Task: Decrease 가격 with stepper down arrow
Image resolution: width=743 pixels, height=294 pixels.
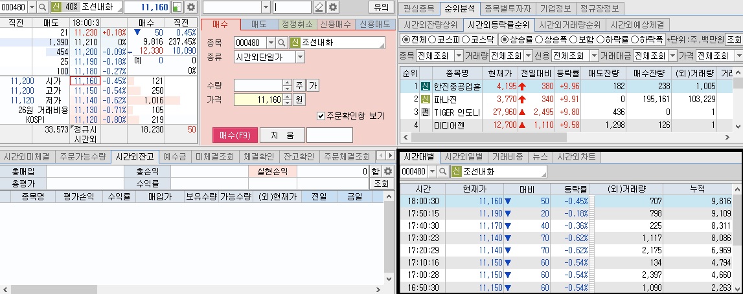Action: coord(287,103)
